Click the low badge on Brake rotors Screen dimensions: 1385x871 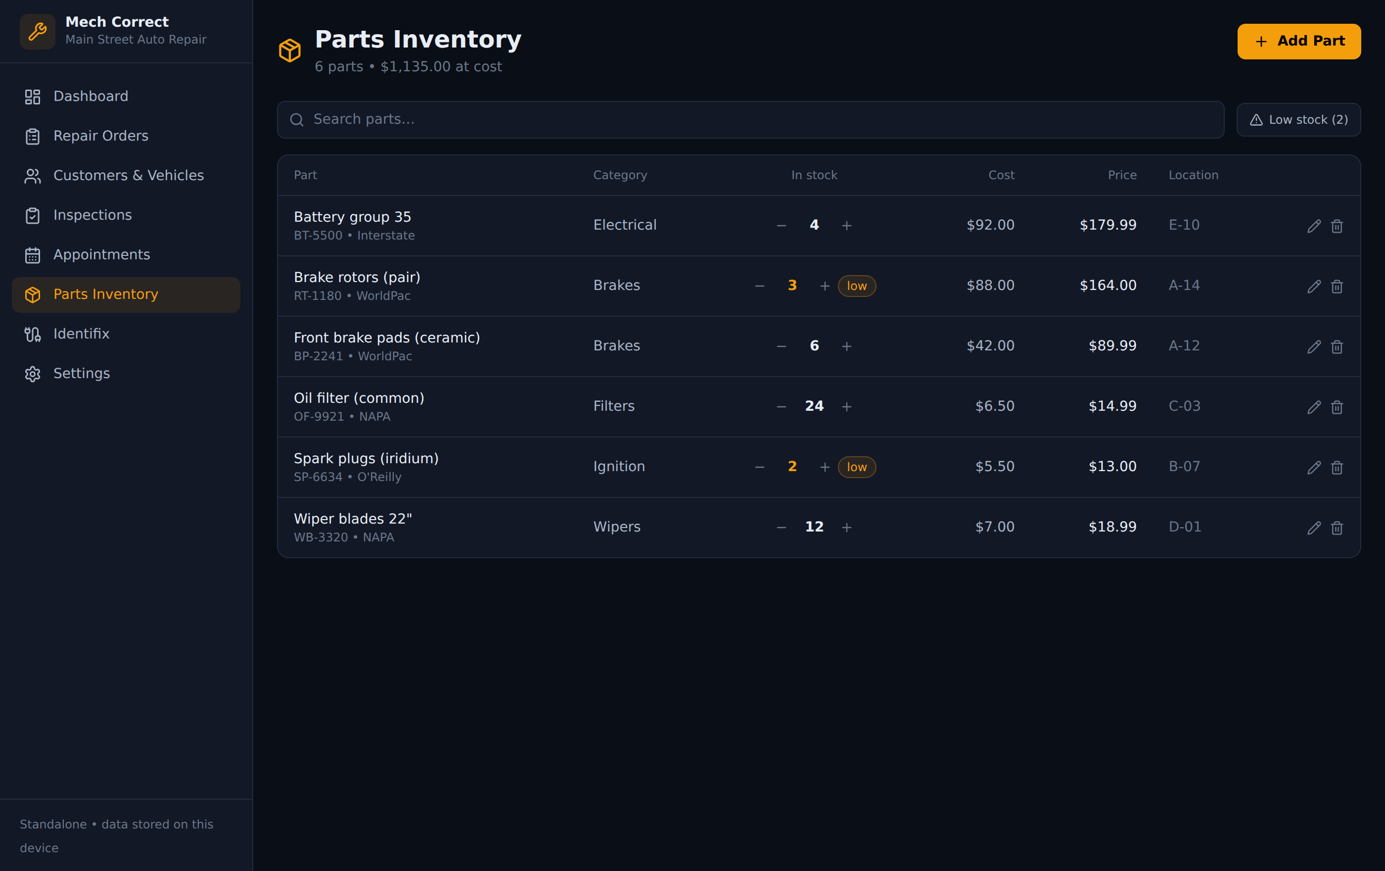tap(856, 286)
